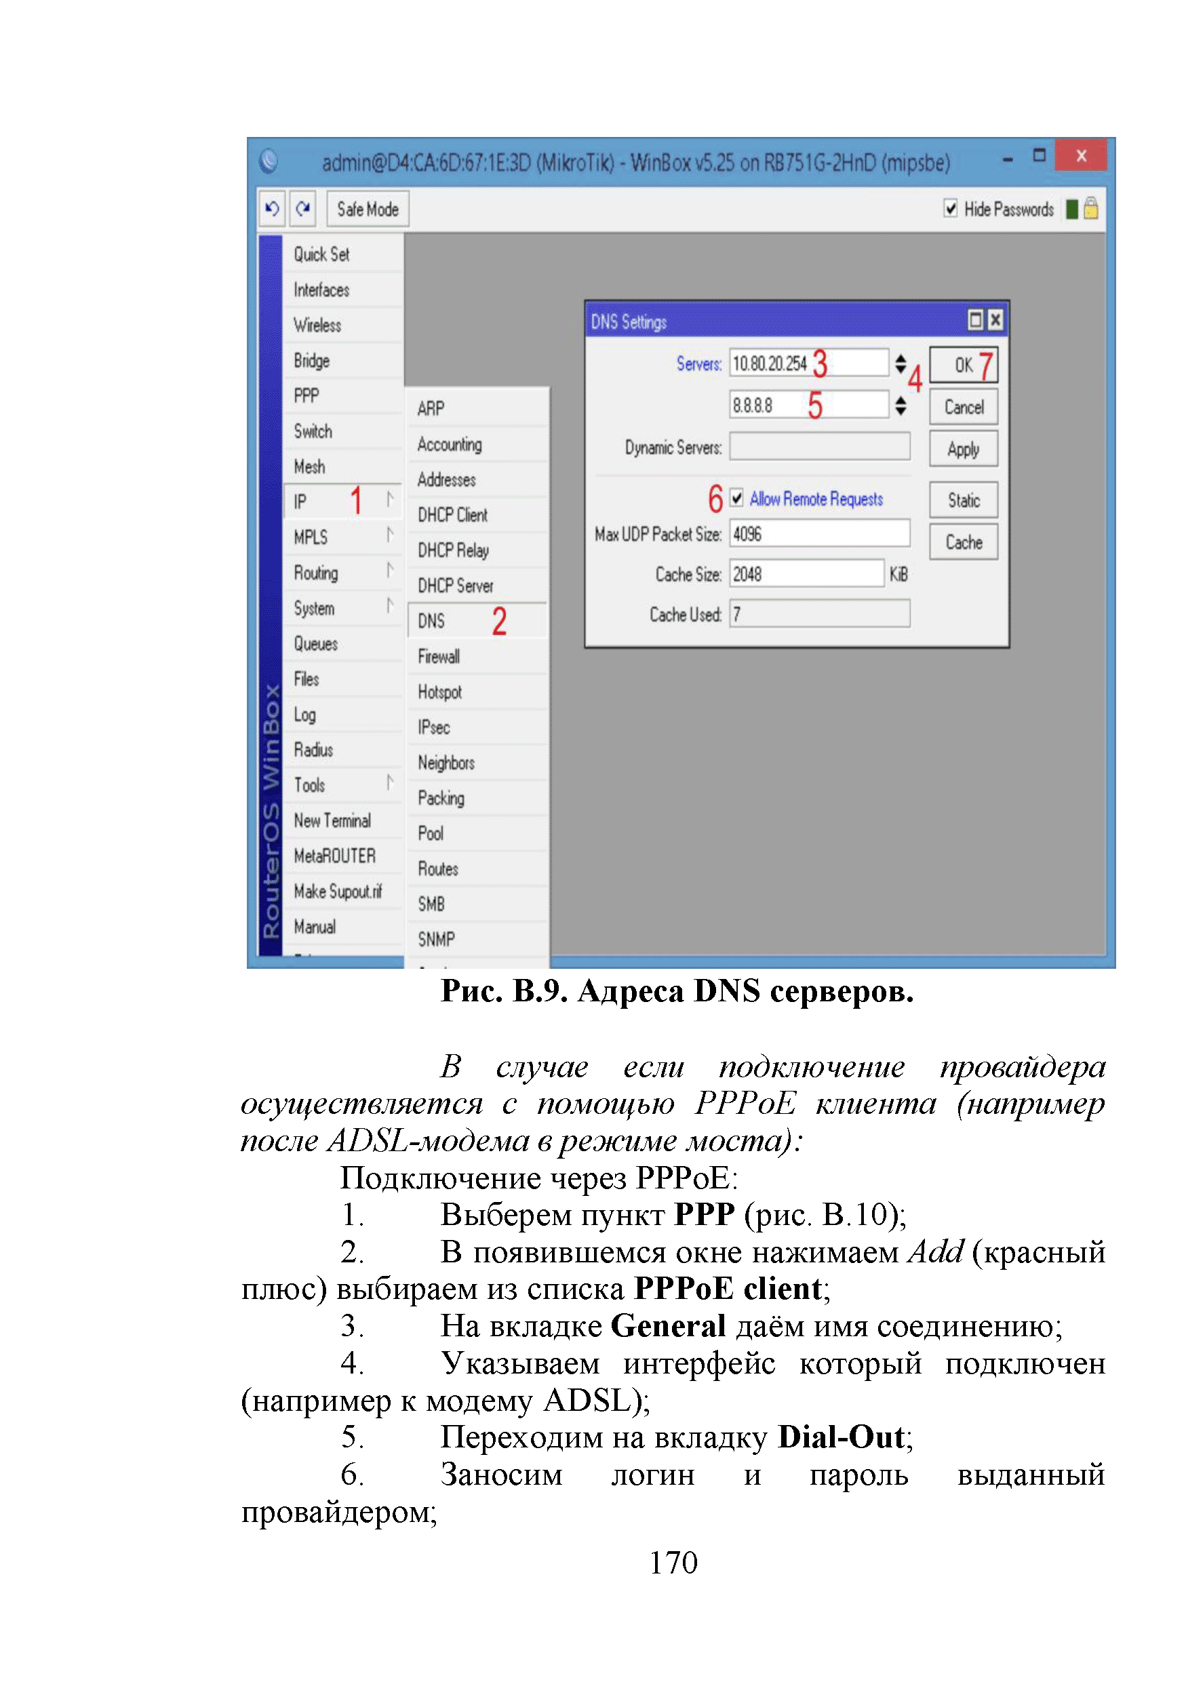Click Make Supout.rif in sidebar

point(343,892)
